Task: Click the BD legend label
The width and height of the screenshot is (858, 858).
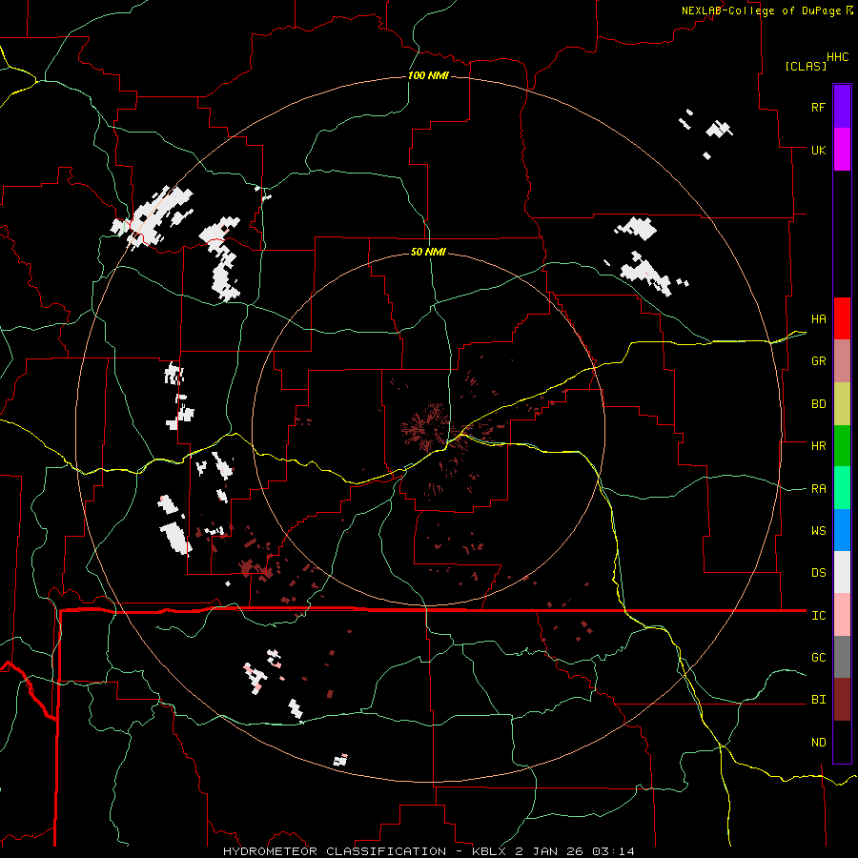Action: 819,404
